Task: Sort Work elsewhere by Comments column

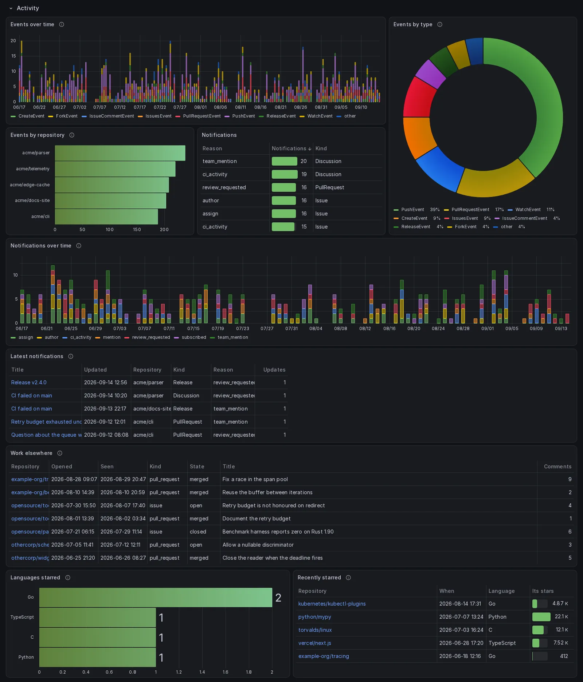Action: pos(557,467)
